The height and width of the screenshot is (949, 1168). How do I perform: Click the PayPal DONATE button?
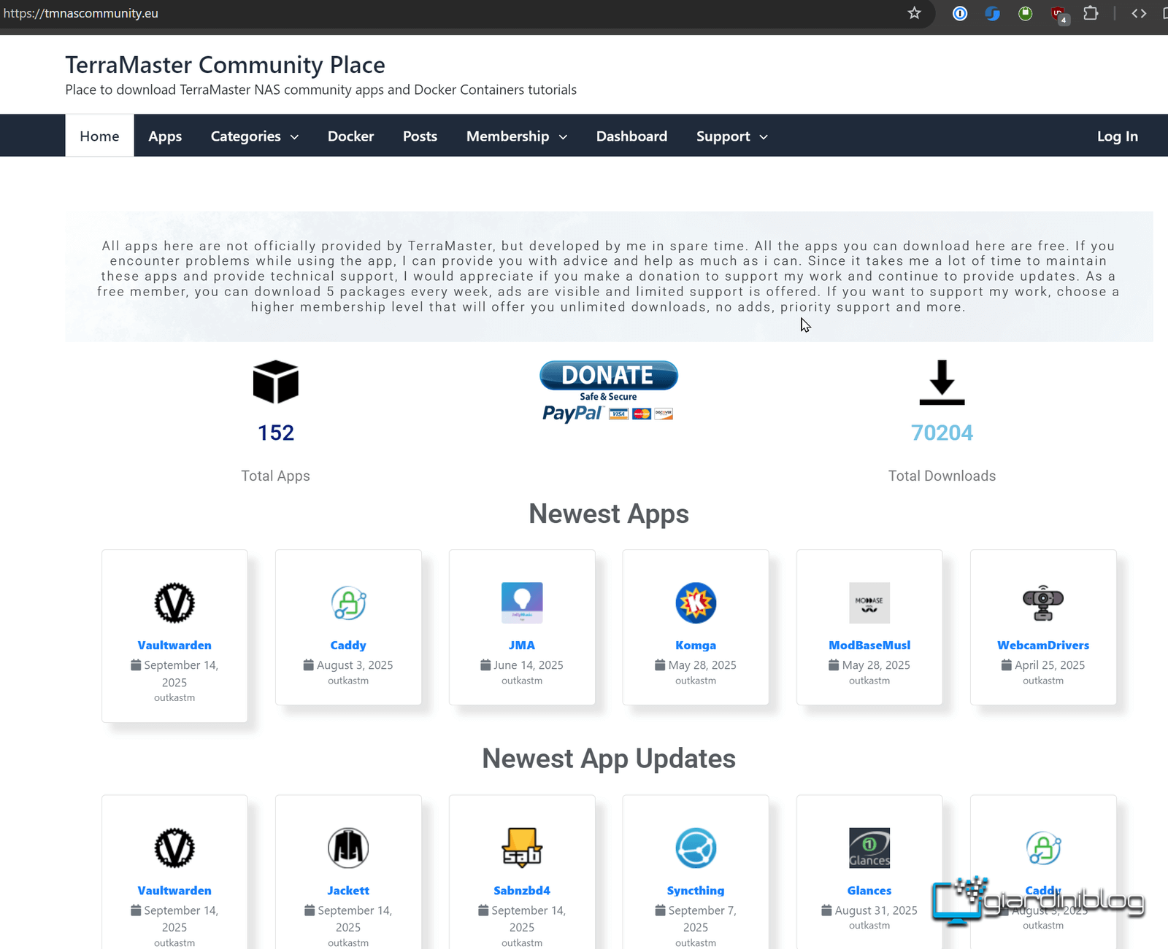tap(608, 390)
